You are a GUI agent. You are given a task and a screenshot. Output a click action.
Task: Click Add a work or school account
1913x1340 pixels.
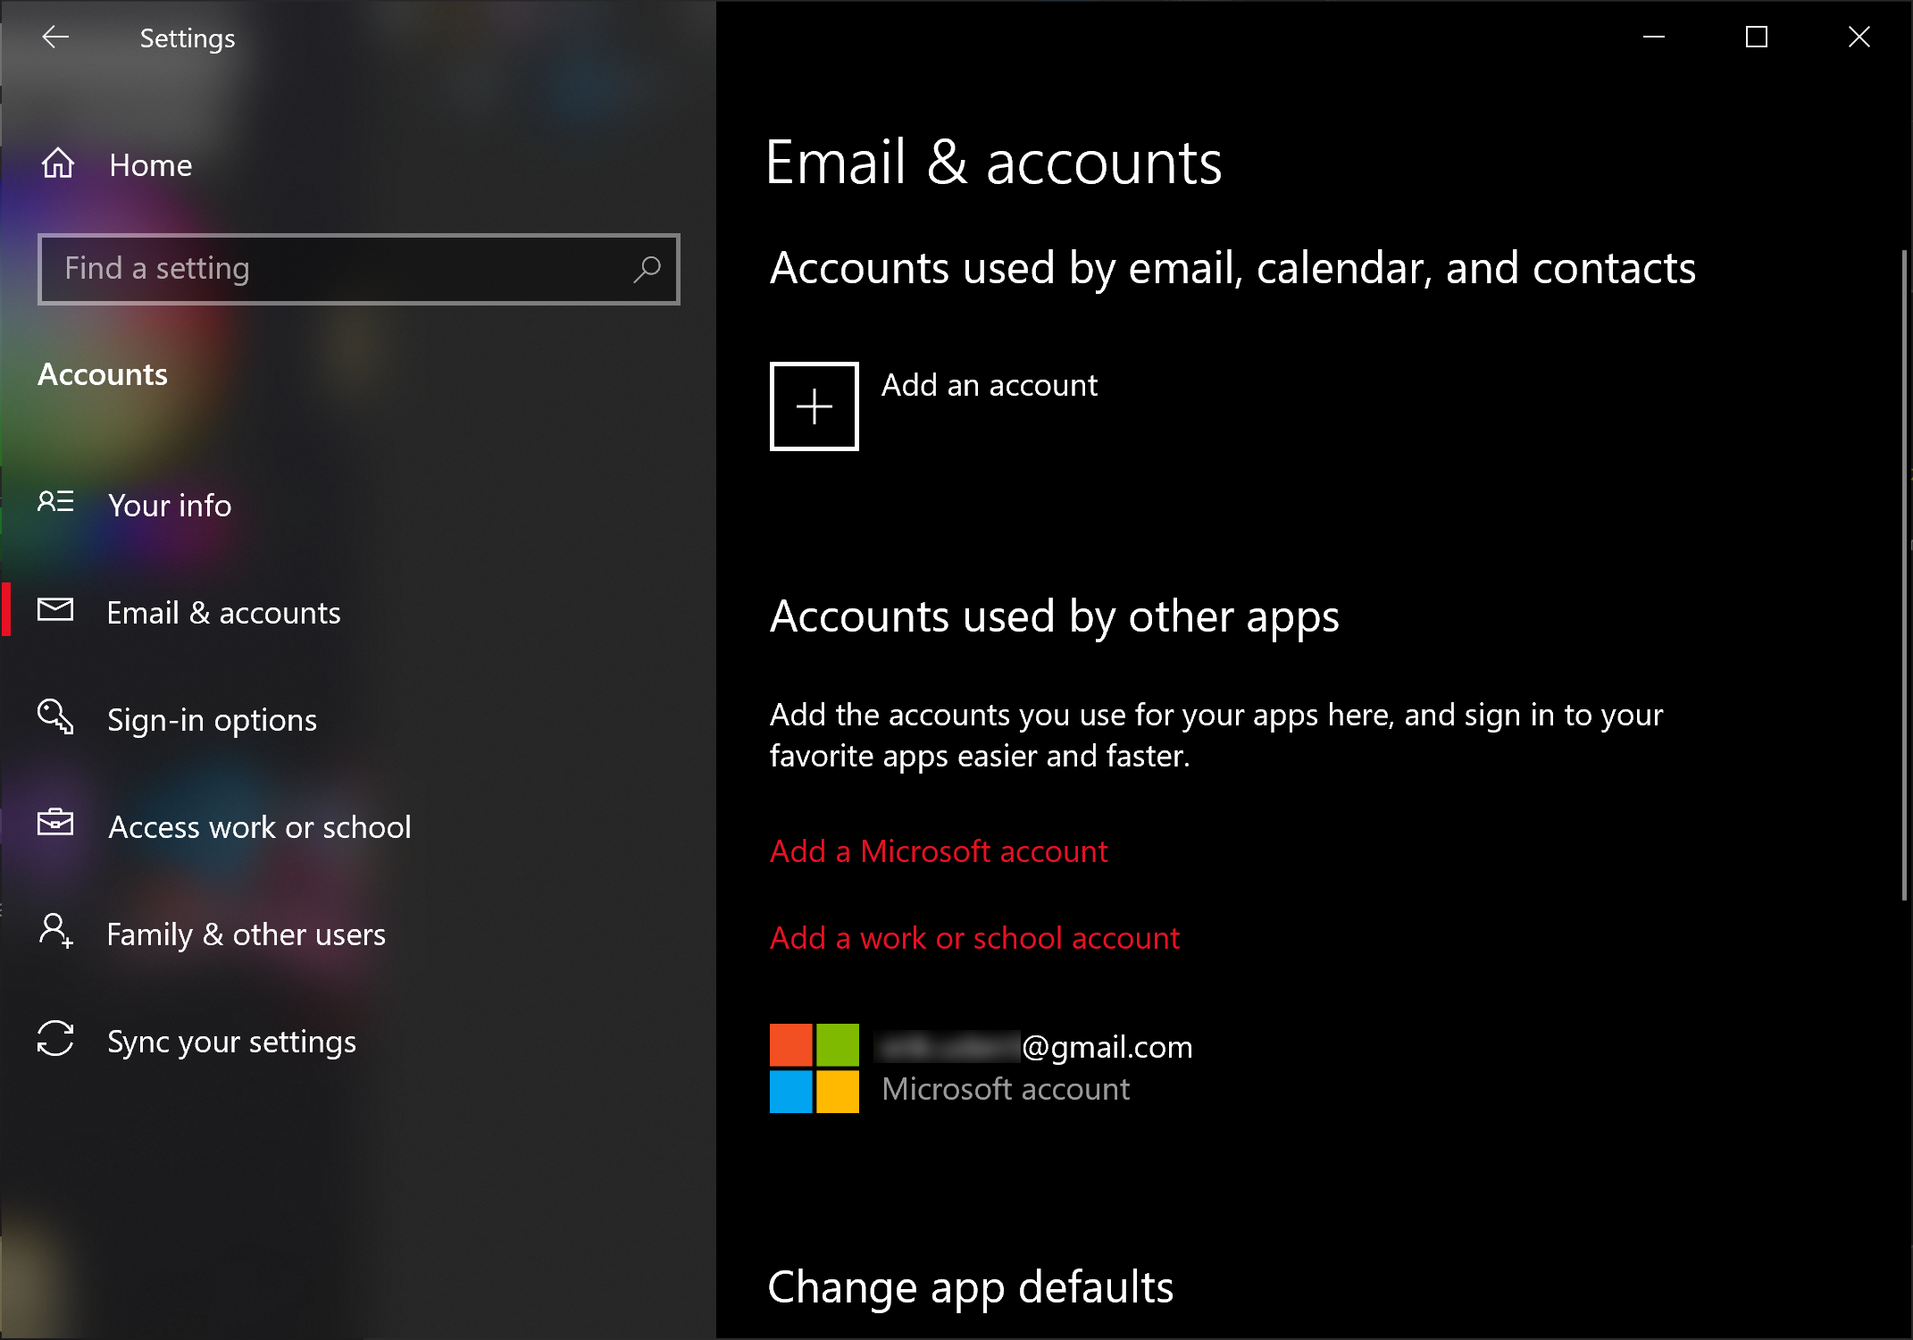[x=974, y=938]
